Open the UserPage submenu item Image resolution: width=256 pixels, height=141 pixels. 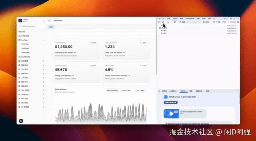(x=25, y=48)
